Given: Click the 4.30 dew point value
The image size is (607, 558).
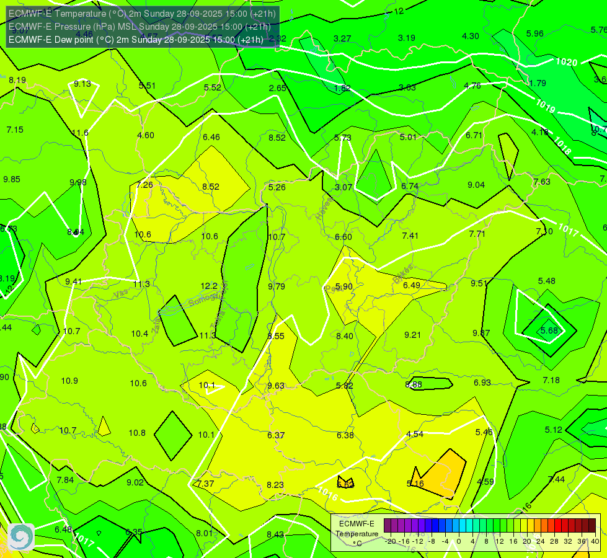Looking at the screenshot, I should point(471,36).
